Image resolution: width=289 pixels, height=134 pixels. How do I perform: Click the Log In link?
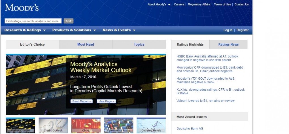click(x=228, y=30)
